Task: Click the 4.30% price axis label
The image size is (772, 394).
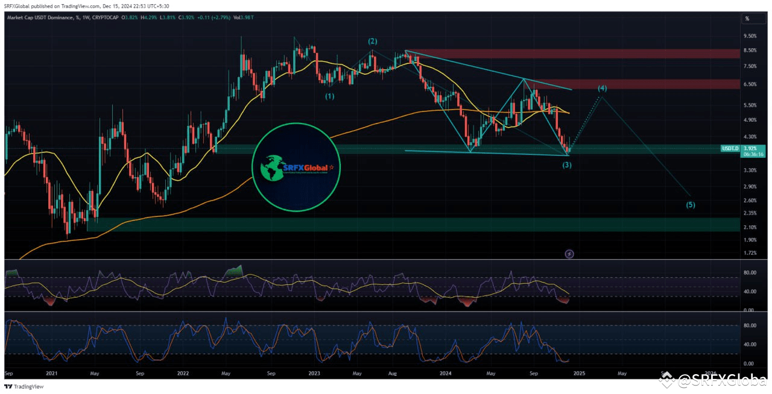Action: (750, 136)
